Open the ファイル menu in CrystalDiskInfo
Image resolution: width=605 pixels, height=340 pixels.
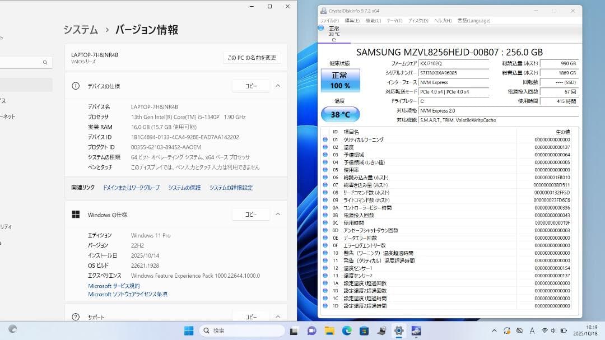[331, 20]
